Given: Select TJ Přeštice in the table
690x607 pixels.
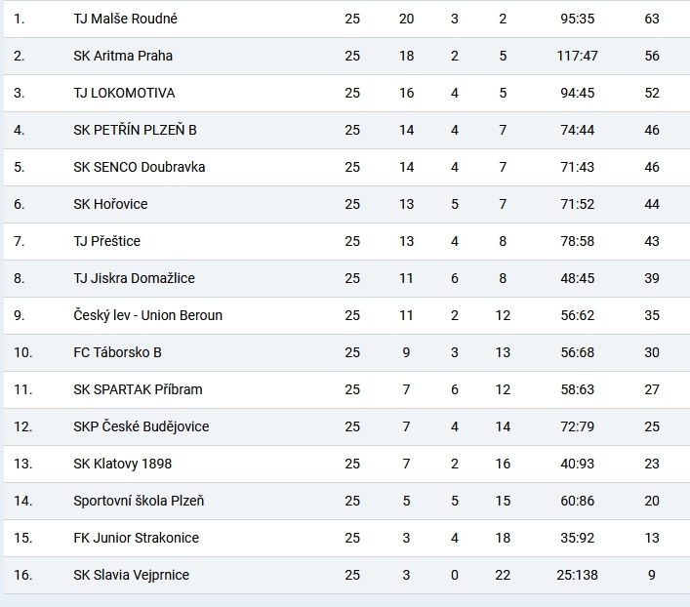Looking at the screenshot, I should click(106, 241).
